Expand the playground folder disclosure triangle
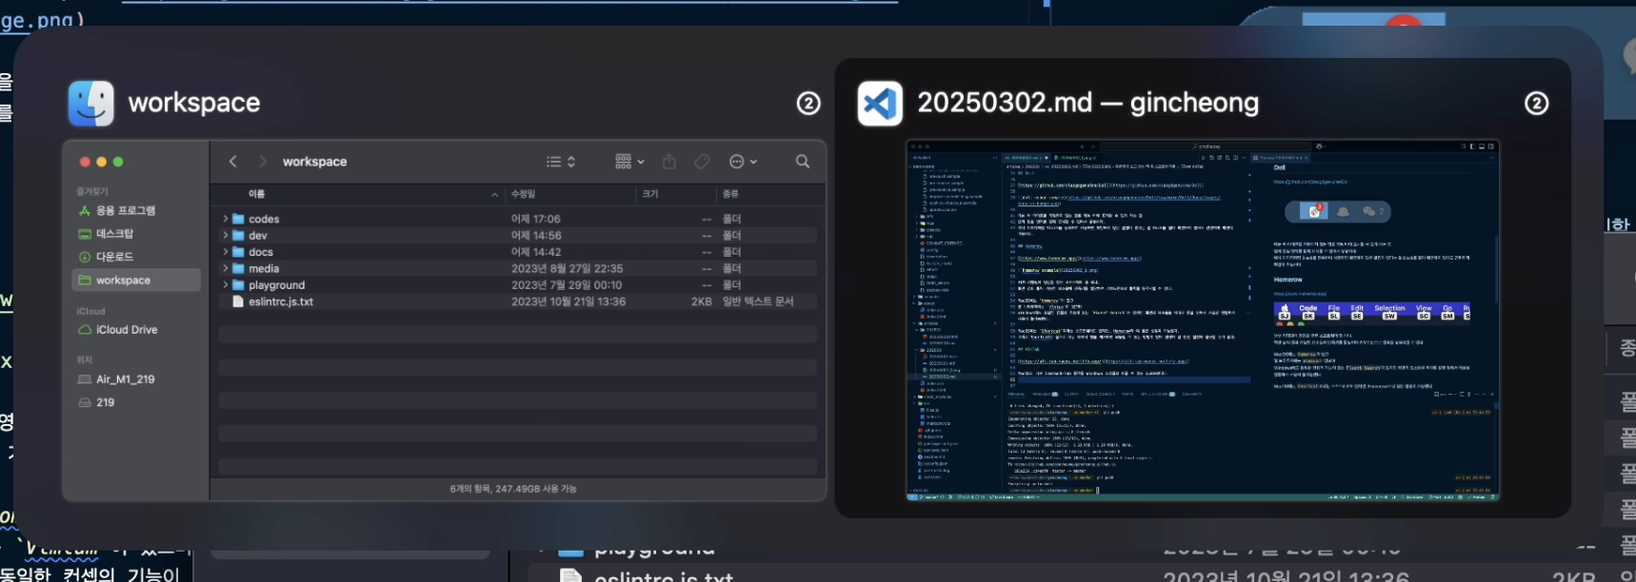 (x=226, y=284)
